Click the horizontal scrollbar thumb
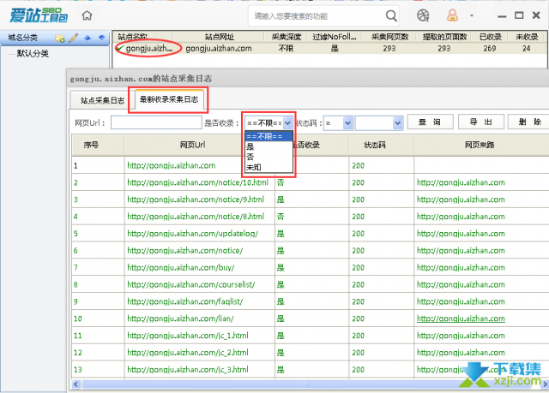Screen dimensions: 549x393 [307, 384]
